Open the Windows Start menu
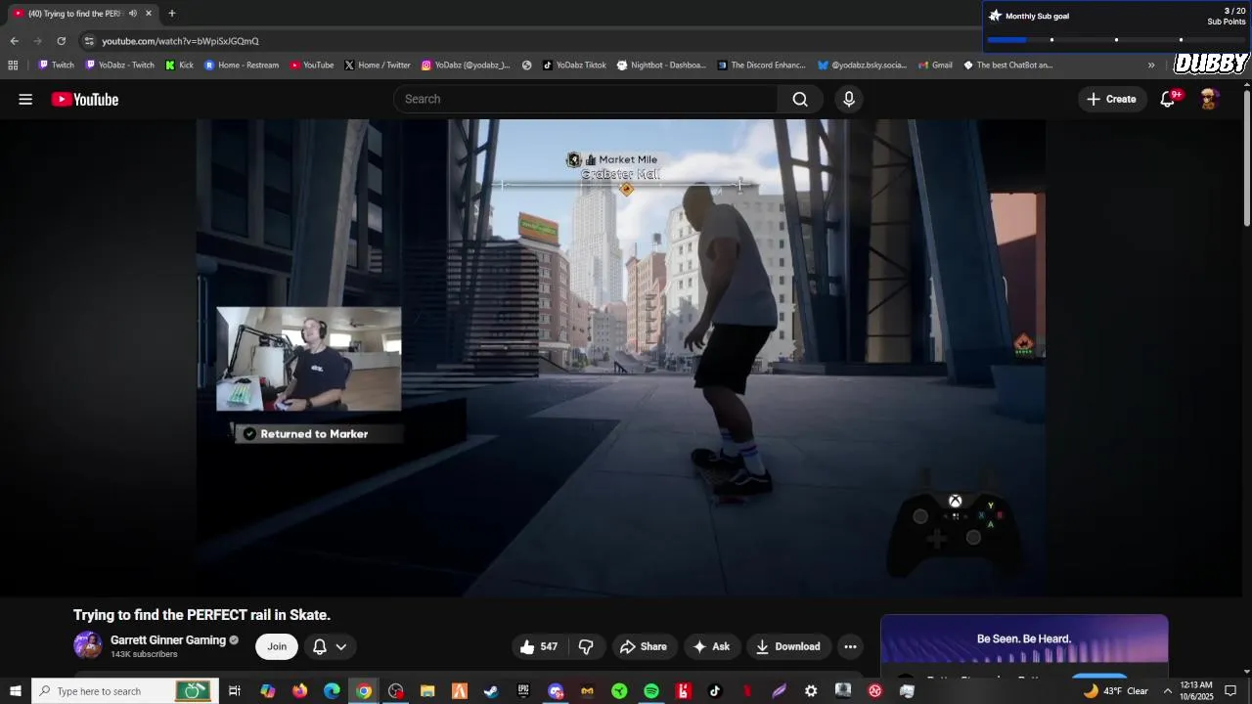The width and height of the screenshot is (1252, 704). click(x=15, y=691)
